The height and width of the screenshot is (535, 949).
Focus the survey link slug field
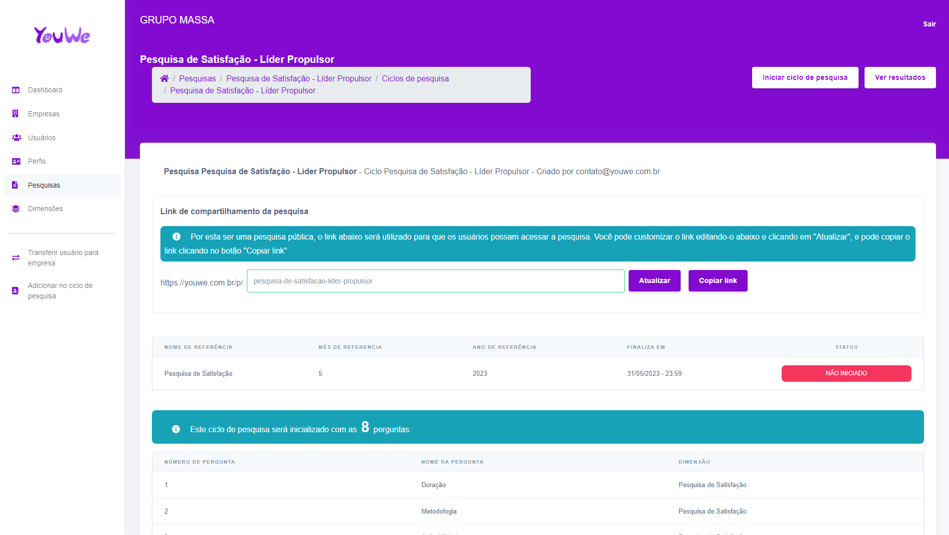pyautogui.click(x=435, y=281)
